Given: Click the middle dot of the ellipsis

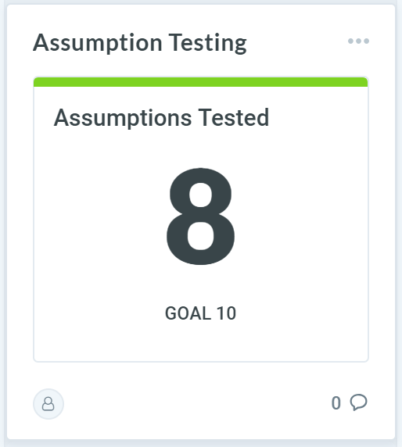Looking at the screenshot, I should [x=359, y=41].
